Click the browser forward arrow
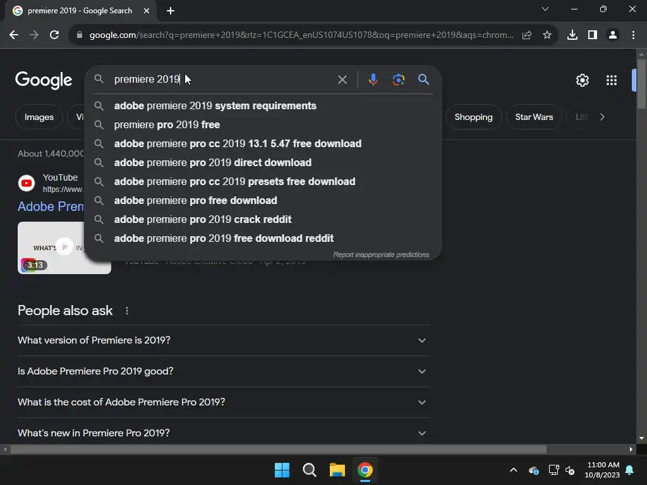This screenshot has height=485, width=647. tap(34, 35)
